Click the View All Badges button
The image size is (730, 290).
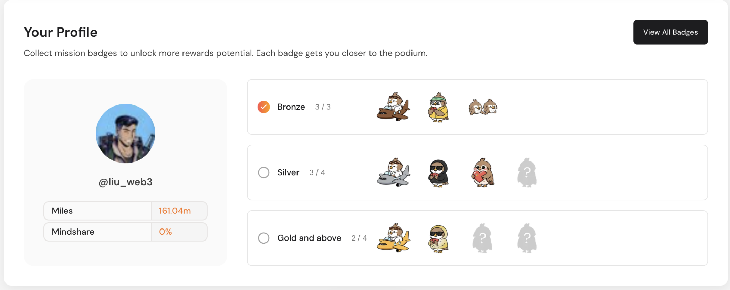[670, 32]
